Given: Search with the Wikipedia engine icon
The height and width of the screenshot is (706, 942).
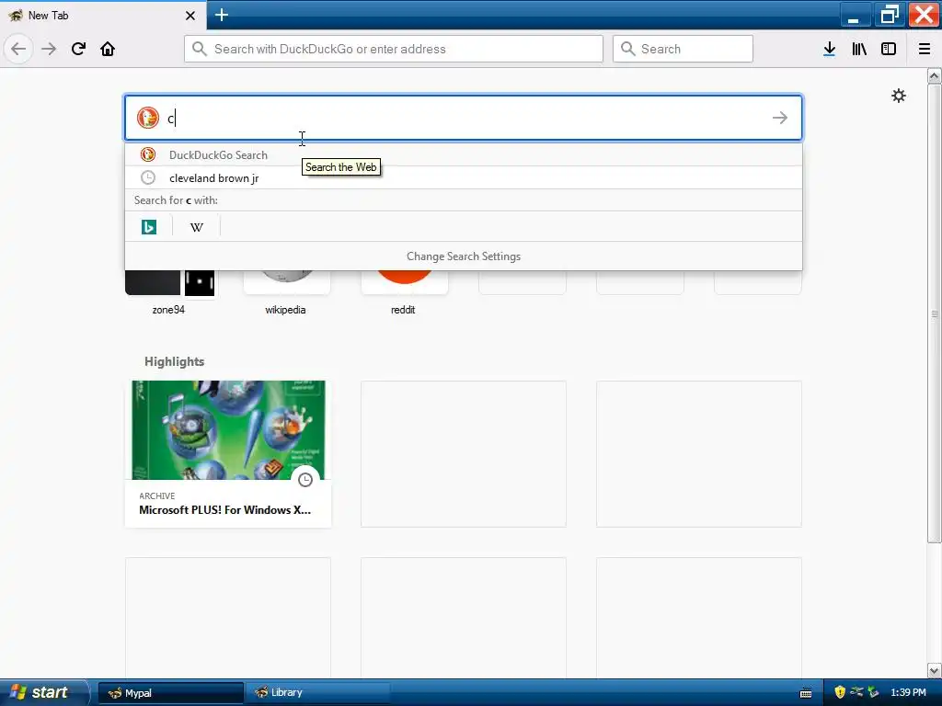Looking at the screenshot, I should click(197, 227).
